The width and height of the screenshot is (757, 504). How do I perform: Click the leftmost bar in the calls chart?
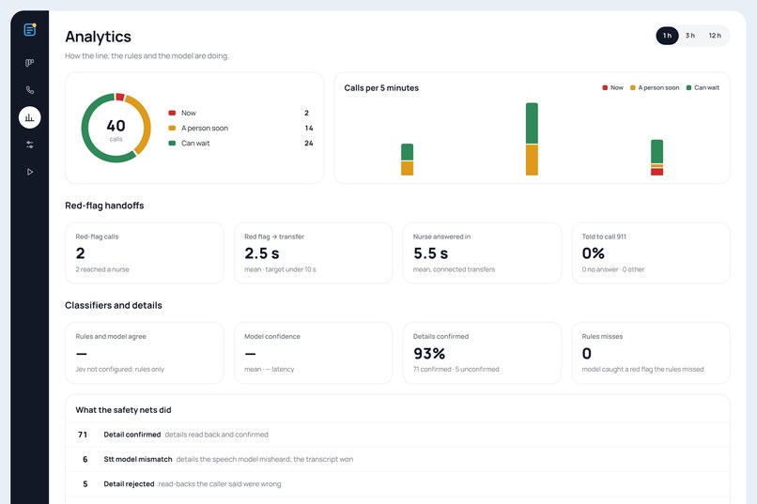coord(407,160)
